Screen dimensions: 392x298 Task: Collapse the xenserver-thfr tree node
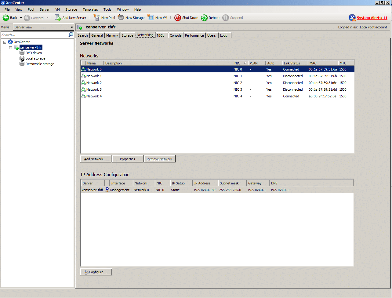11,47
